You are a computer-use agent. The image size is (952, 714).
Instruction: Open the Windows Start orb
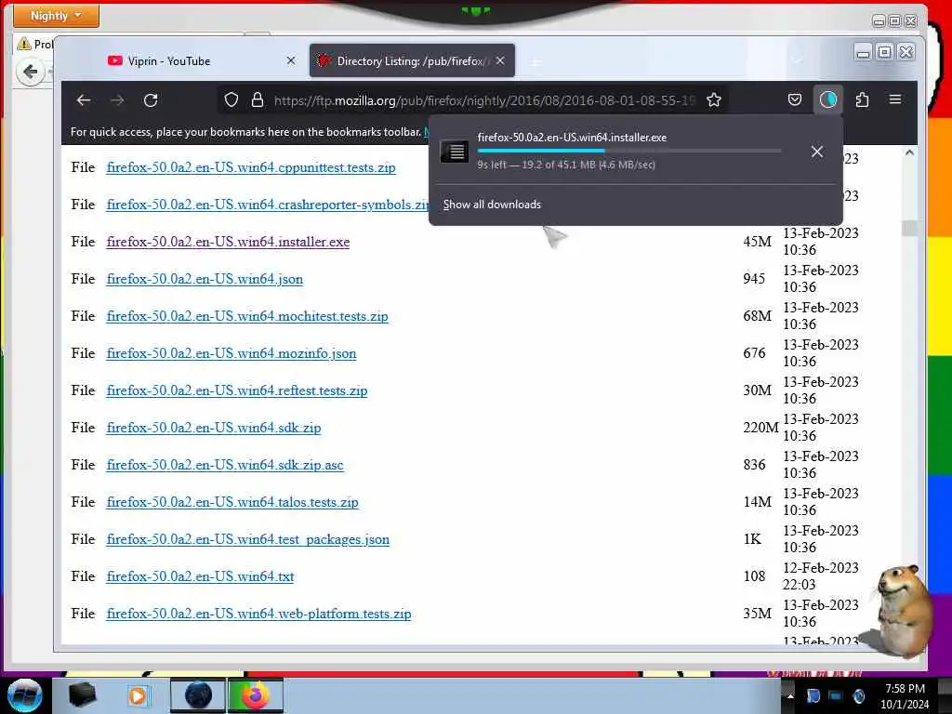coord(23,695)
